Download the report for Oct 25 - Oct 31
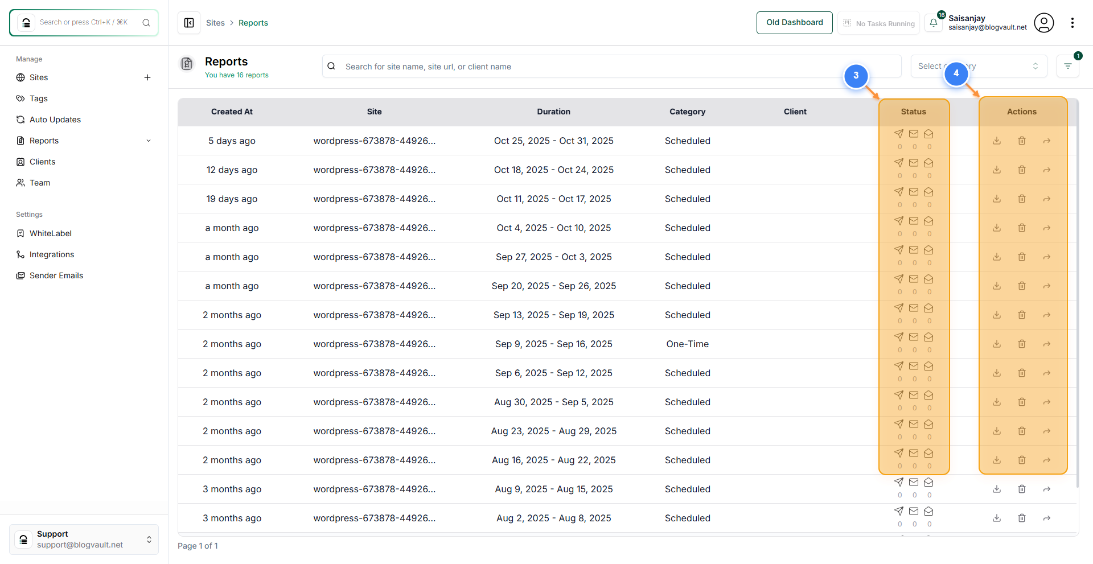Viewport: 1093px width, 564px height. pyautogui.click(x=996, y=141)
